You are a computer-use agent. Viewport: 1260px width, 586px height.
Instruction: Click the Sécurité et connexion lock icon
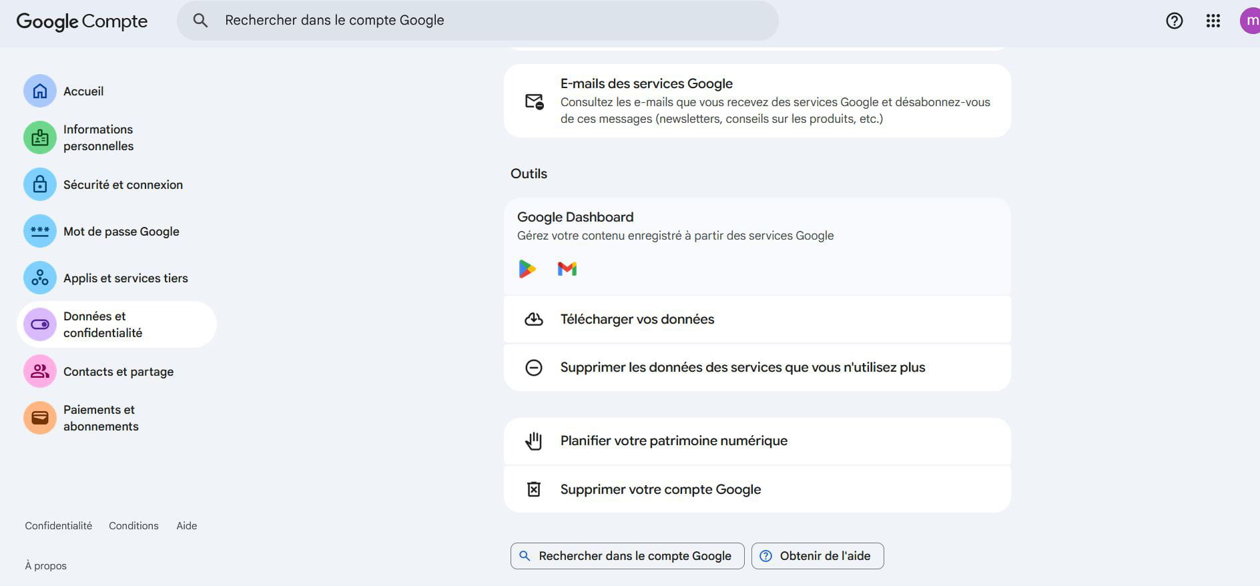point(40,185)
